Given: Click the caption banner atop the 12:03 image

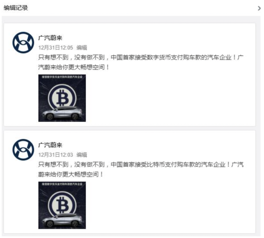Looking at the screenshot, I should click(x=62, y=184).
